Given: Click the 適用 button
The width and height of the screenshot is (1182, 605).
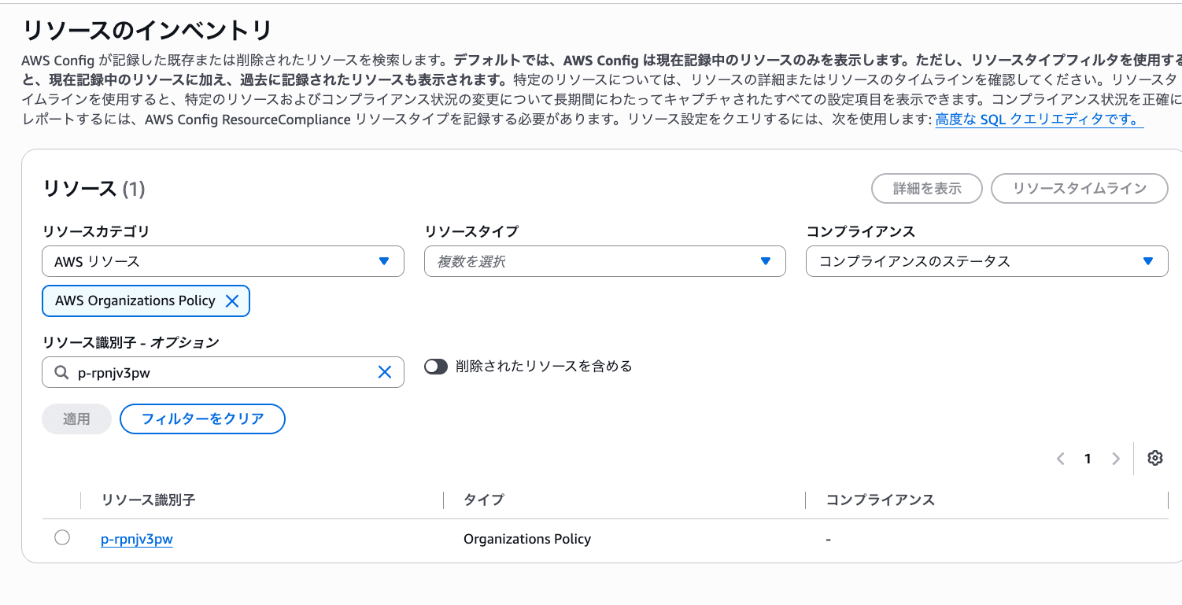Looking at the screenshot, I should point(76,419).
